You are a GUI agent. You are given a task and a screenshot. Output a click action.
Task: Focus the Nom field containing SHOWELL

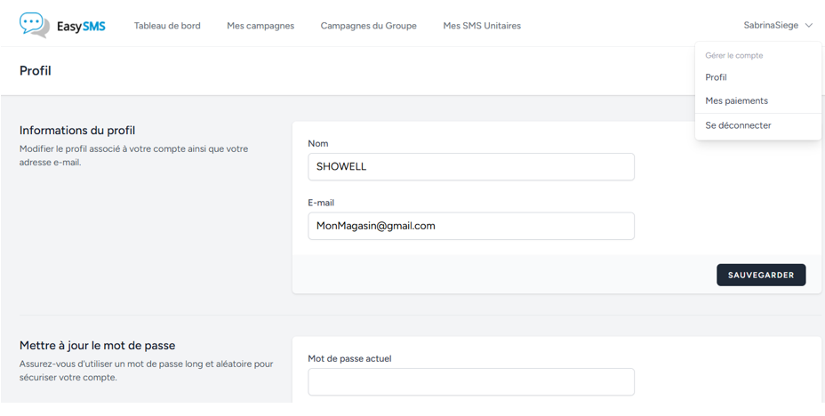click(471, 166)
